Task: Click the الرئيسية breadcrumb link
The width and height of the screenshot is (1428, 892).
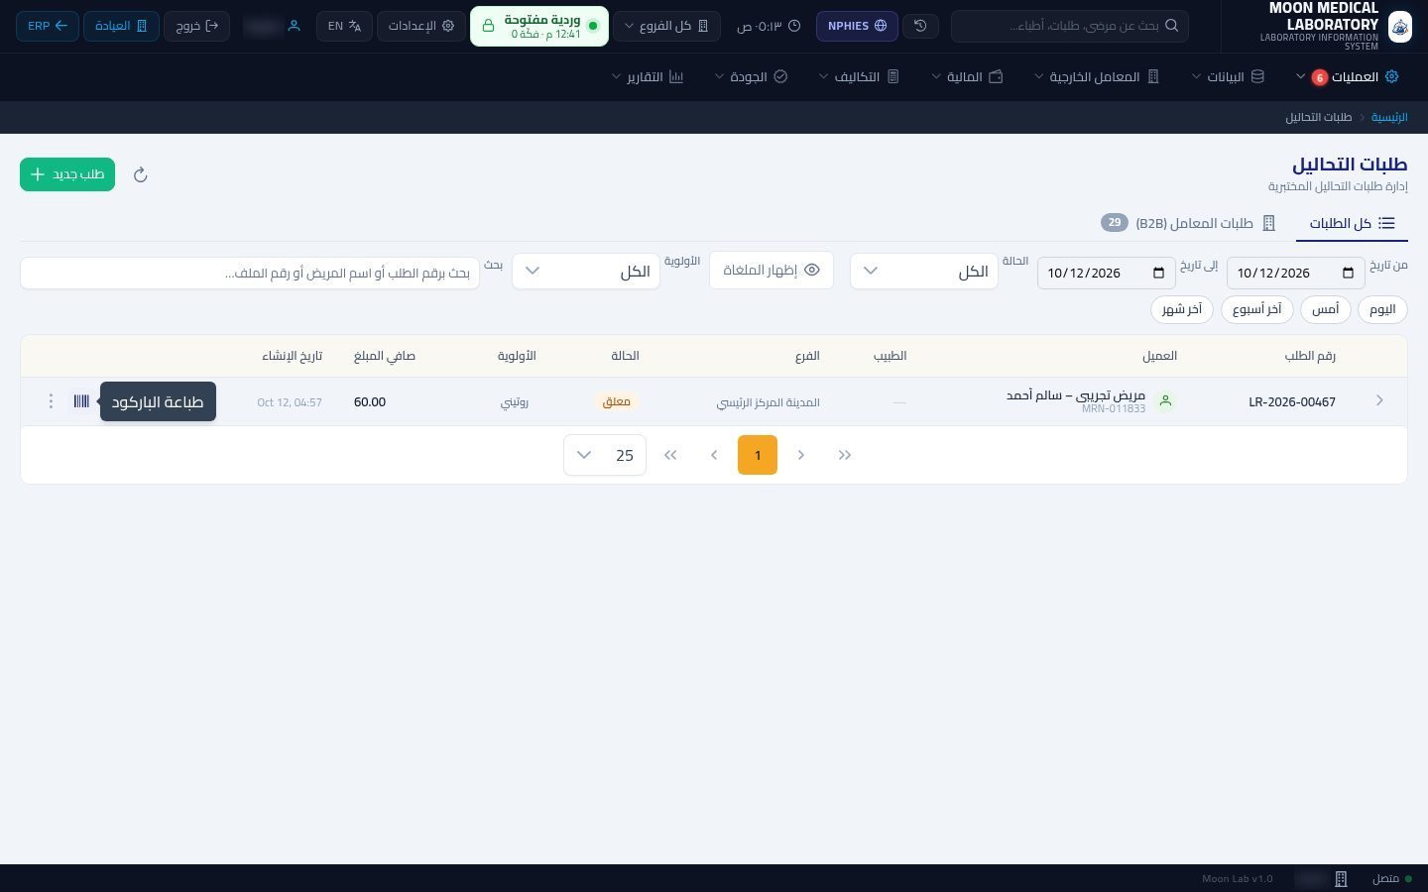Action: coord(1389,117)
